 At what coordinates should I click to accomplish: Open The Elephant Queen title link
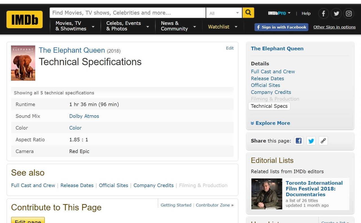(x=72, y=50)
